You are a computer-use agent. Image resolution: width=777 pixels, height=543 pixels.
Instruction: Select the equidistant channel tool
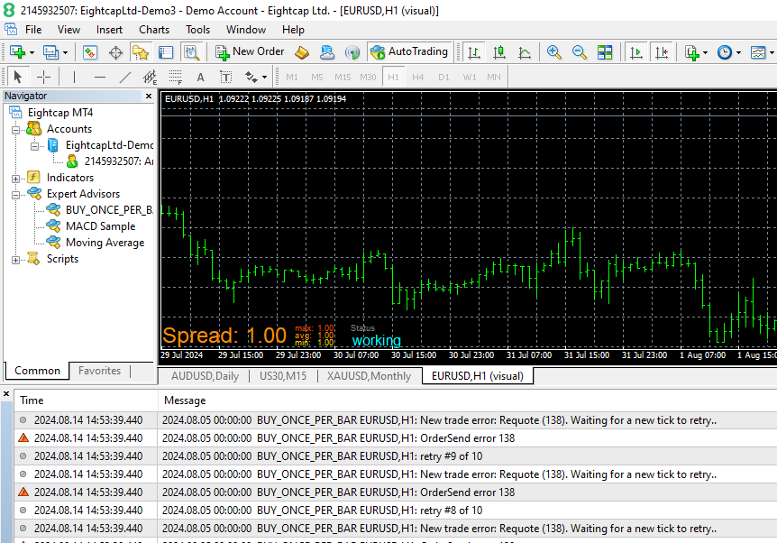tap(150, 77)
